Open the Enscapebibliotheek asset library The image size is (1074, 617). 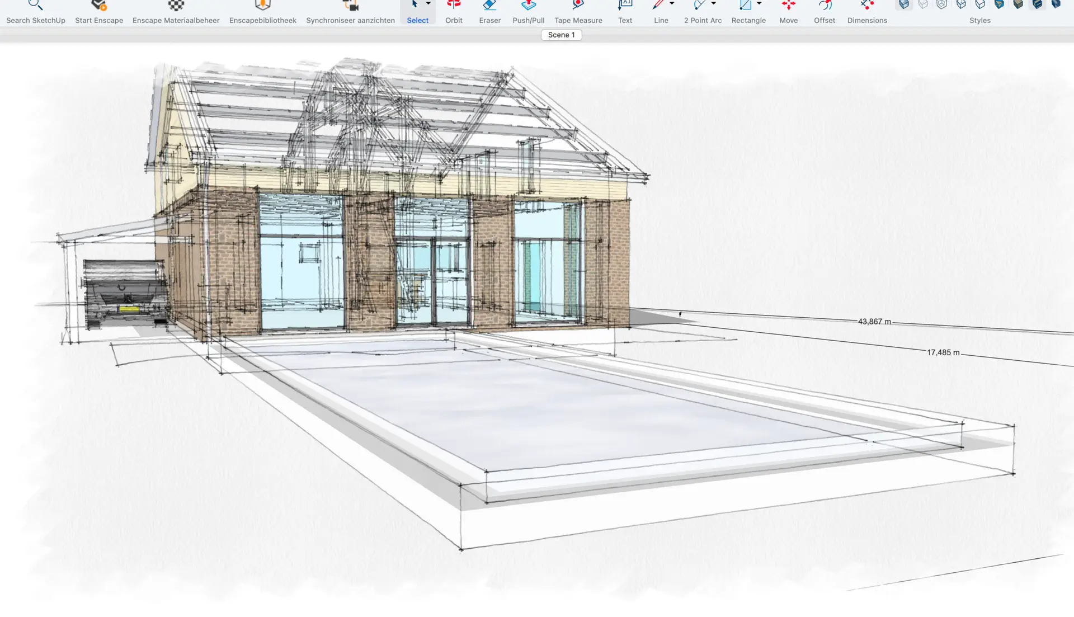262,7
